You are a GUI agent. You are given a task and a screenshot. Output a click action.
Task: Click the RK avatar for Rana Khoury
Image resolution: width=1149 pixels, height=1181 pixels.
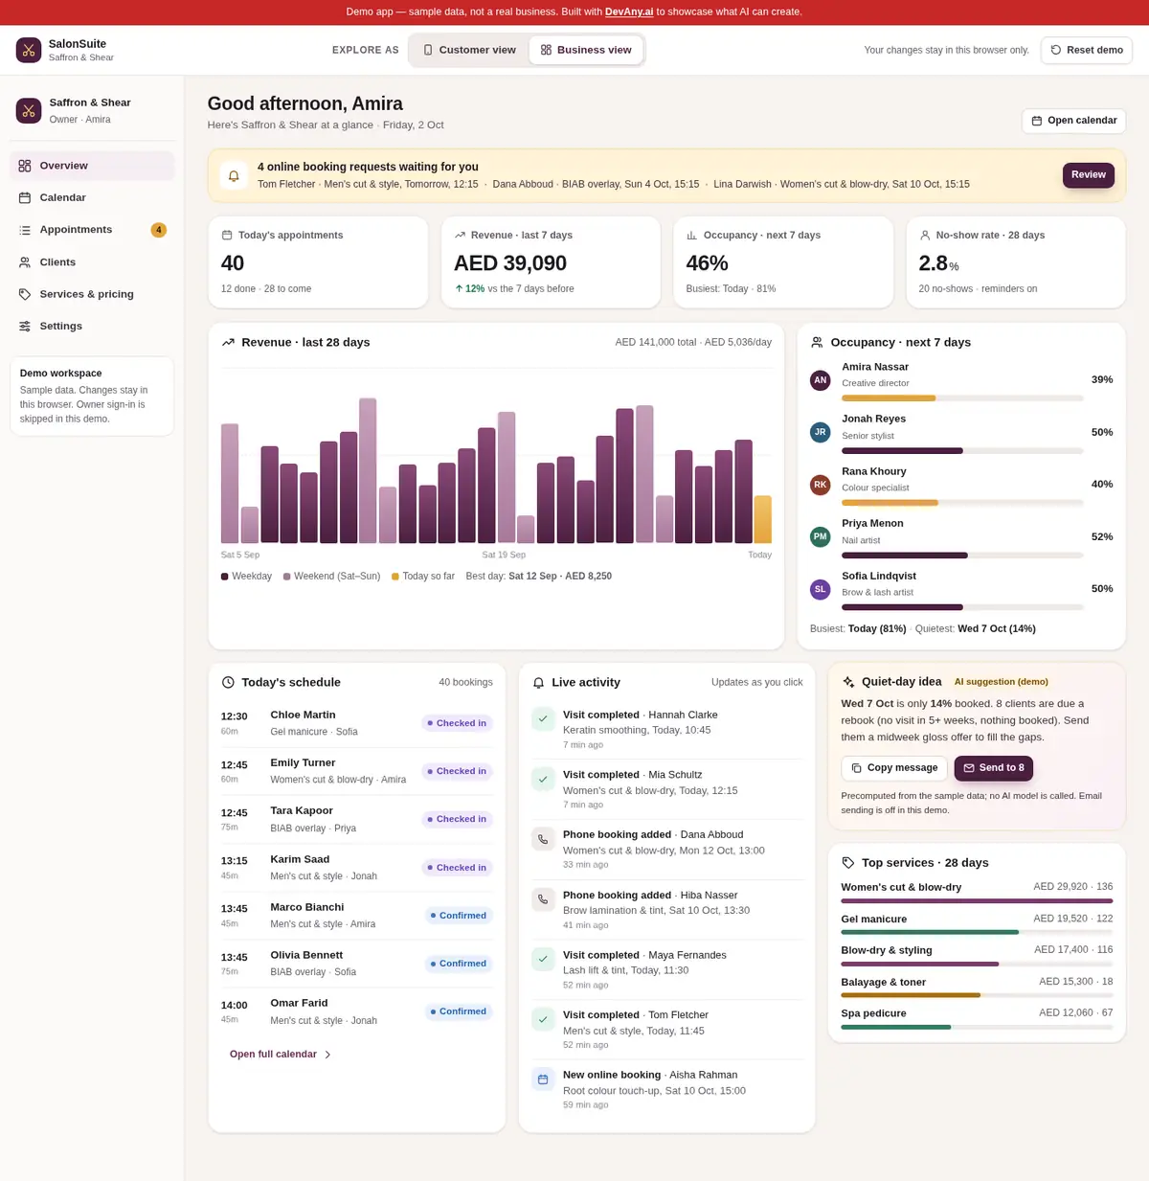(x=820, y=485)
